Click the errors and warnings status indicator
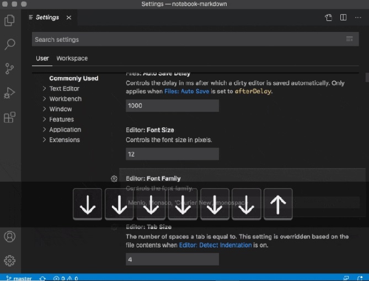This screenshot has height=281, width=369. click(66, 278)
